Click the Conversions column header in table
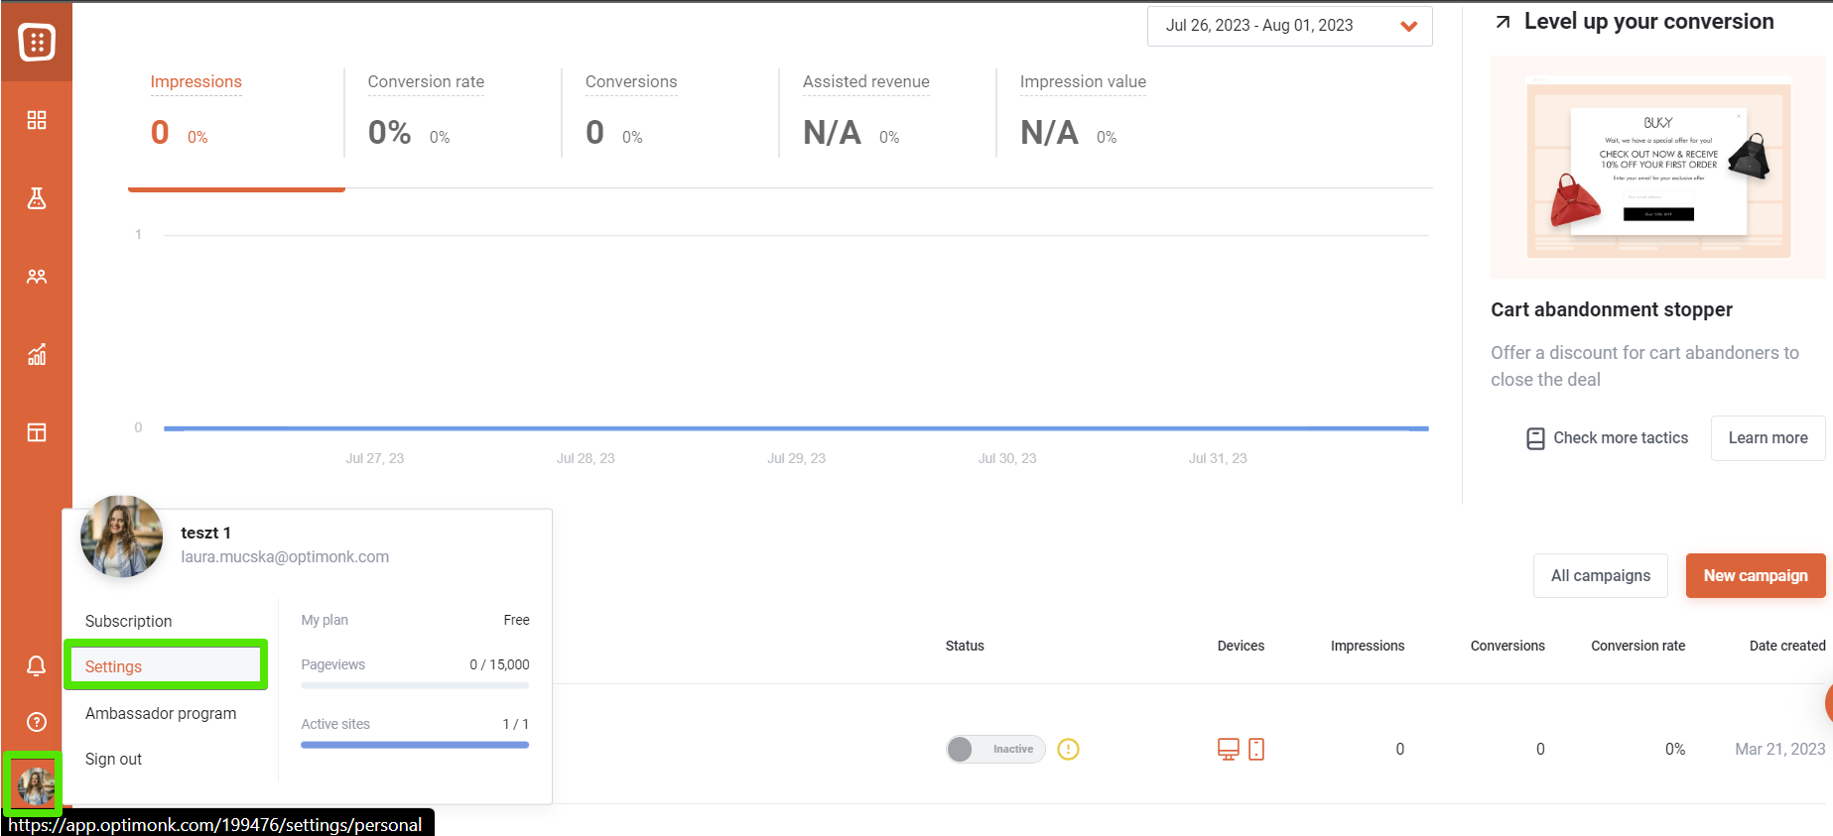This screenshot has height=836, width=1833. click(x=1507, y=646)
